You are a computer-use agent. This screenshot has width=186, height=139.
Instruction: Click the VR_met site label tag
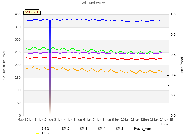(x=32, y=12)
